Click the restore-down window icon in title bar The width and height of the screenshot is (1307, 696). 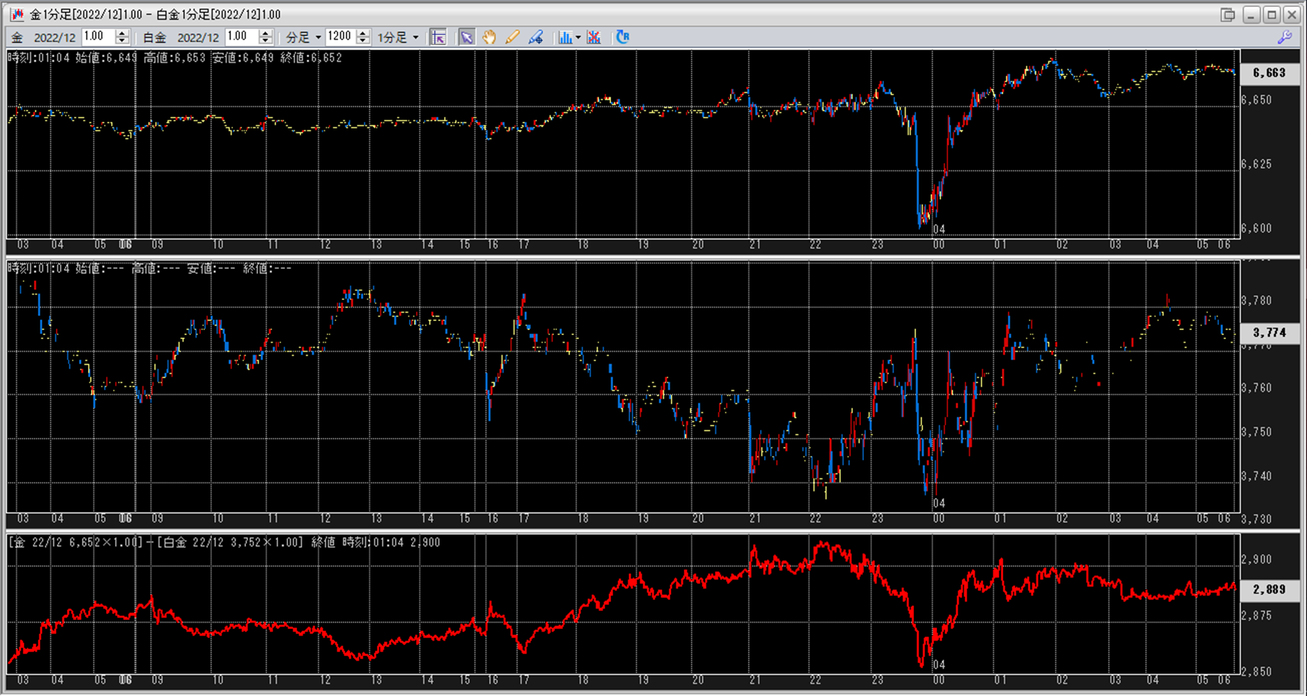coord(1227,14)
